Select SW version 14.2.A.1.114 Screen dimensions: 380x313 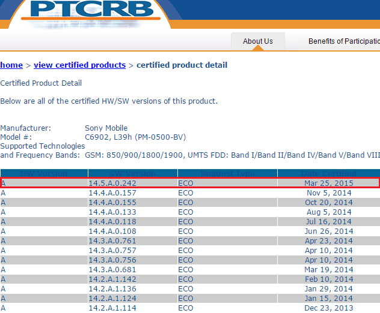[112, 308]
